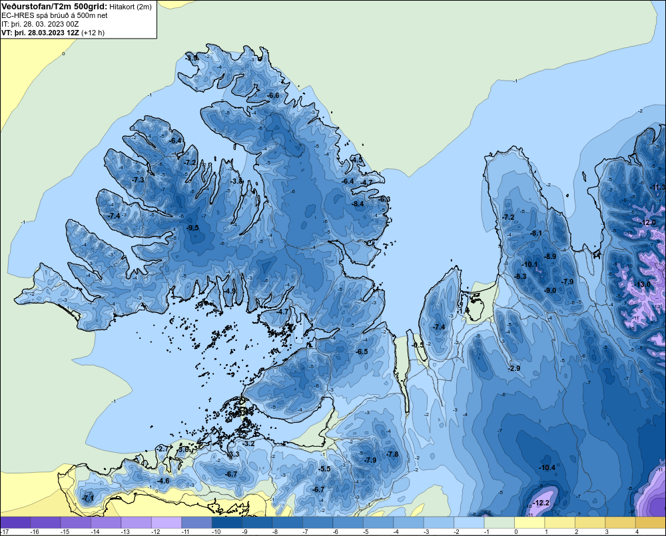Viewport: 666px width, 536px height.
Task: Click the -7.3 temperature label
Action: tap(138, 180)
